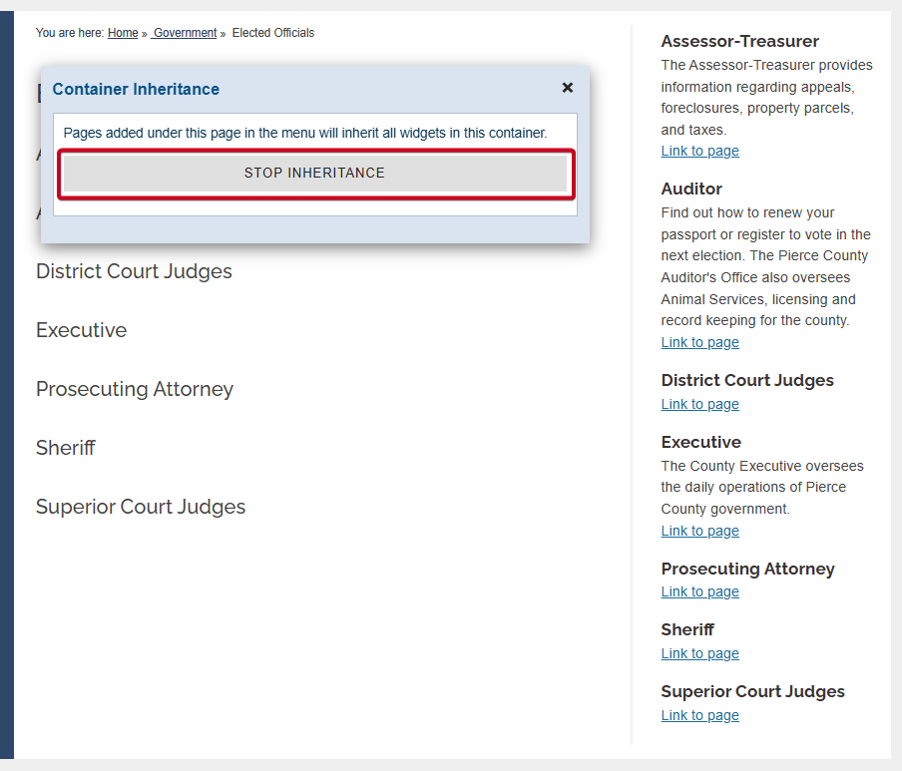The image size is (902, 771).
Task: Click the Container Inheritance dialog title
Action: (136, 89)
